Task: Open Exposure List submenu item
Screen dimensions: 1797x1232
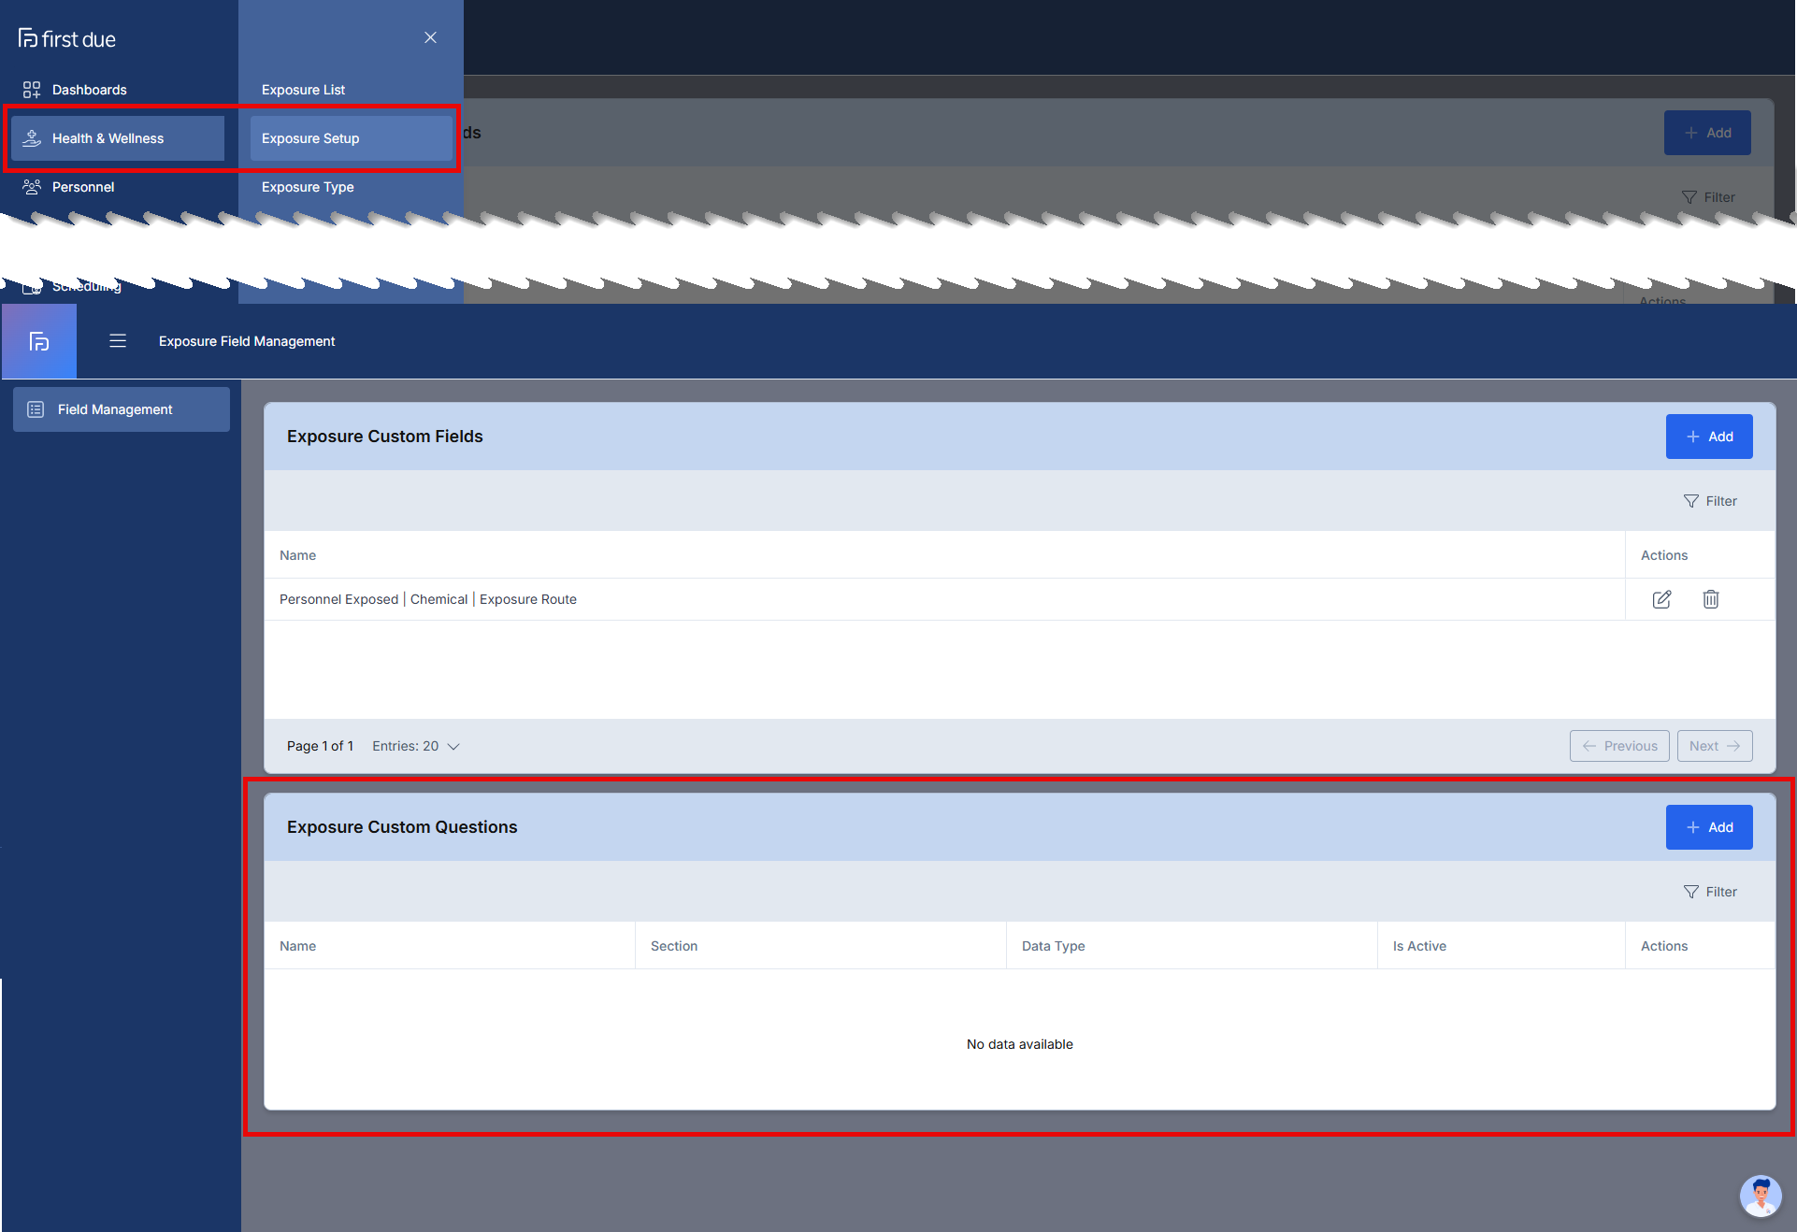Action: click(x=303, y=90)
